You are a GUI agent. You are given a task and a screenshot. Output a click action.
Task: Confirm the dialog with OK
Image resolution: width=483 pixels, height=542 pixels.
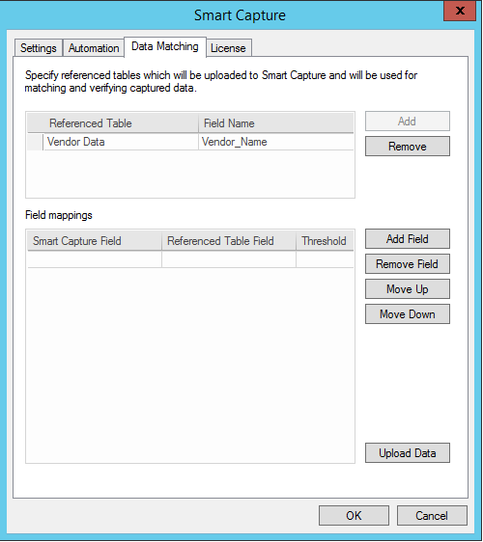point(354,516)
